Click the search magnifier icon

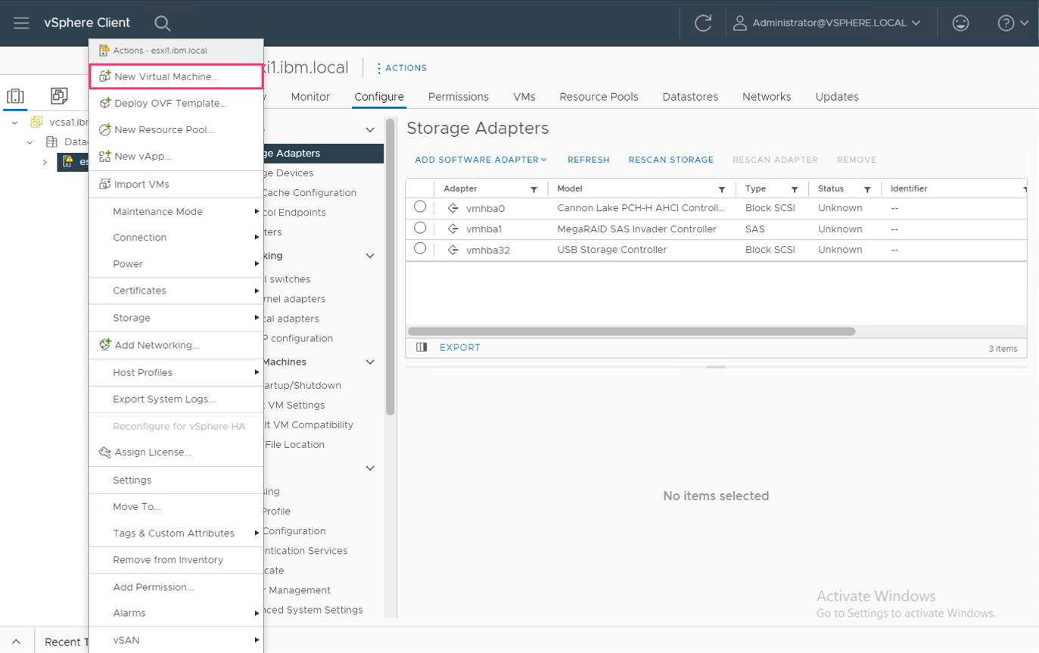162,23
